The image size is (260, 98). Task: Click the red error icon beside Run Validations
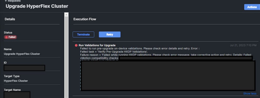click(76, 45)
